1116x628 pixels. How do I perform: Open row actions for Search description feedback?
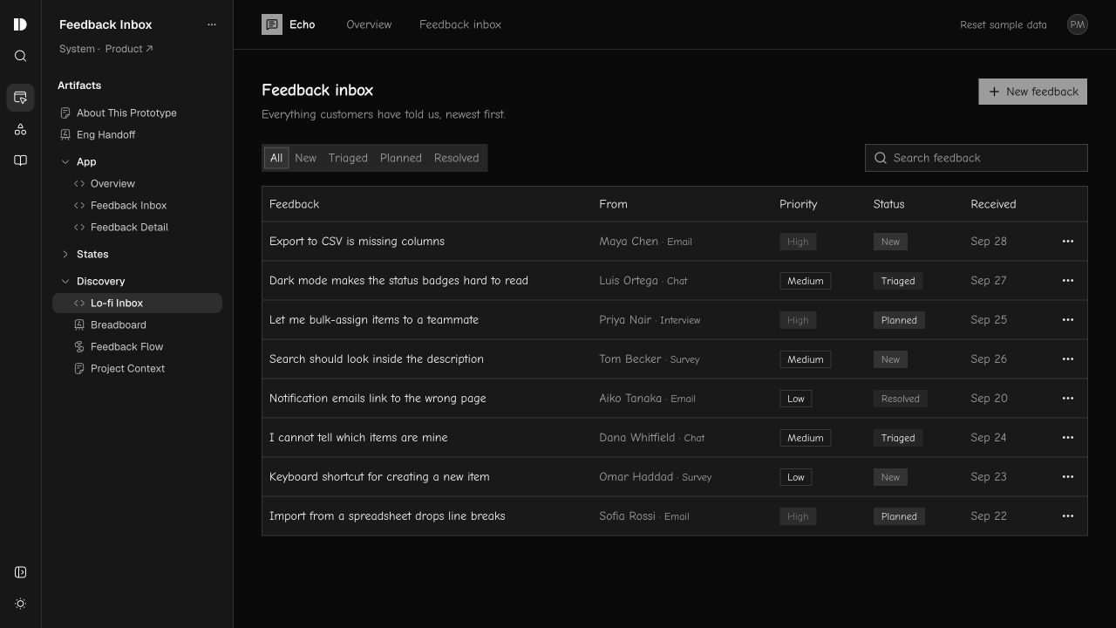tap(1068, 359)
